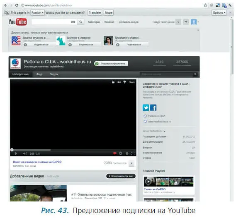This screenshot has width=236, height=218.
Task: Focus the channel search field
Action: [166, 74]
